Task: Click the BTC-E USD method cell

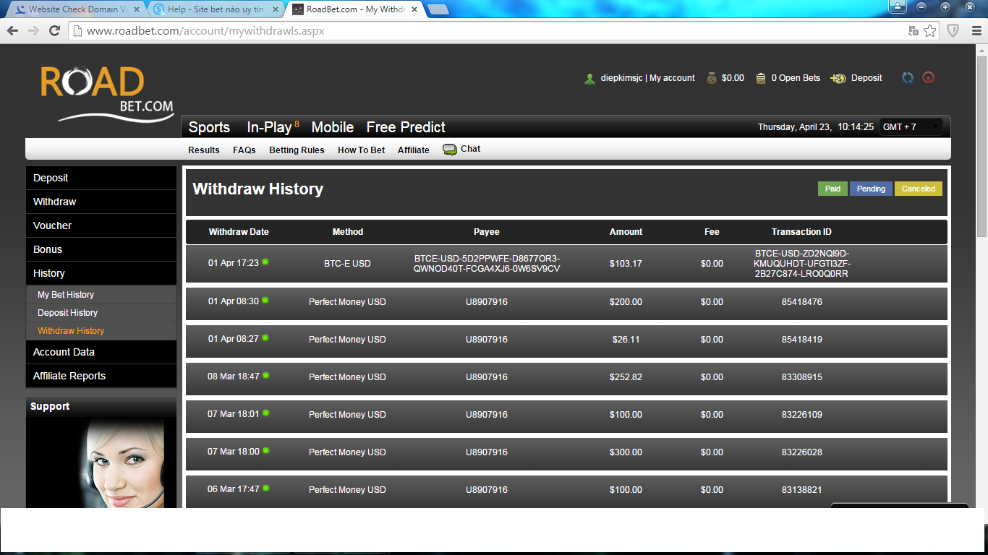Action: point(347,264)
